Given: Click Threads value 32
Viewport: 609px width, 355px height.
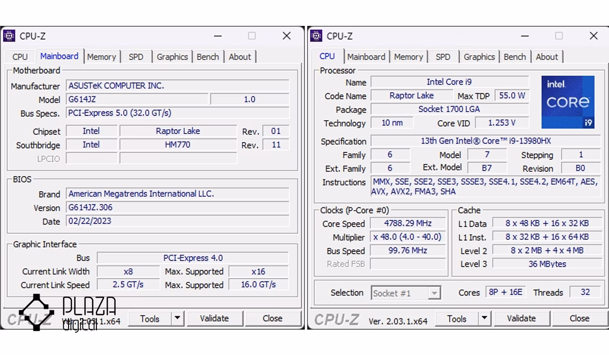Looking at the screenshot, I should pyautogui.click(x=586, y=292).
